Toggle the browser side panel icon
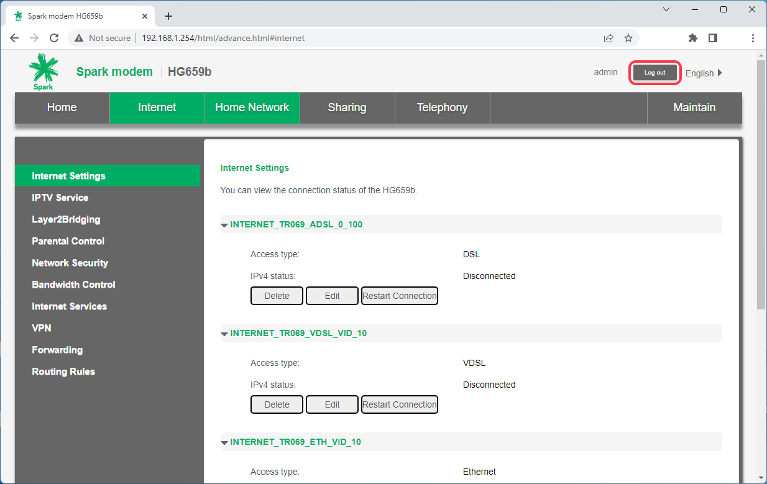The width and height of the screenshot is (767, 484). [713, 38]
